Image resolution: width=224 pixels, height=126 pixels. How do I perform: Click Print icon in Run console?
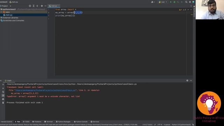pos(3,99)
